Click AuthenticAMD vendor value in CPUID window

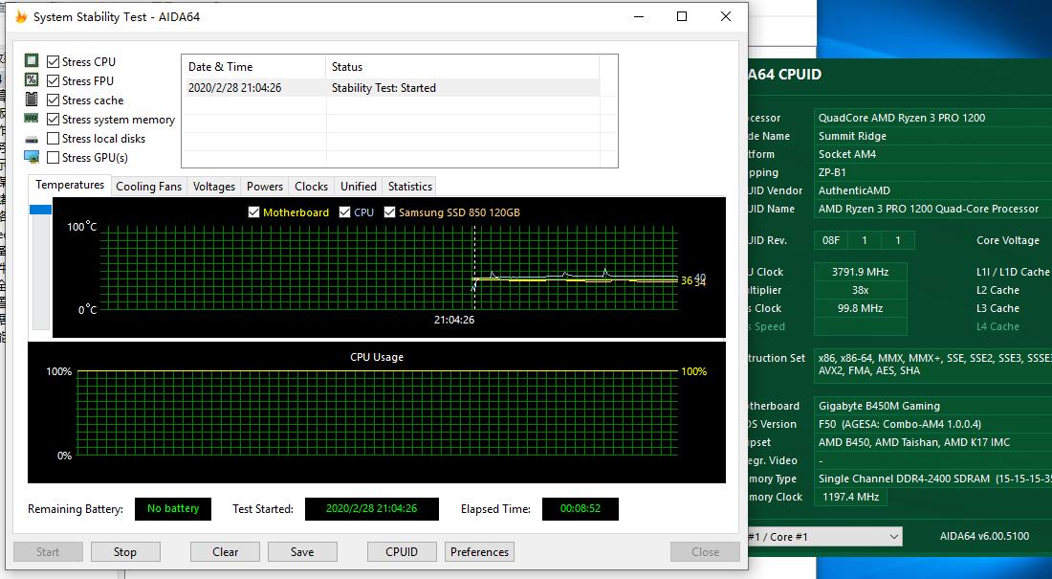(932, 190)
